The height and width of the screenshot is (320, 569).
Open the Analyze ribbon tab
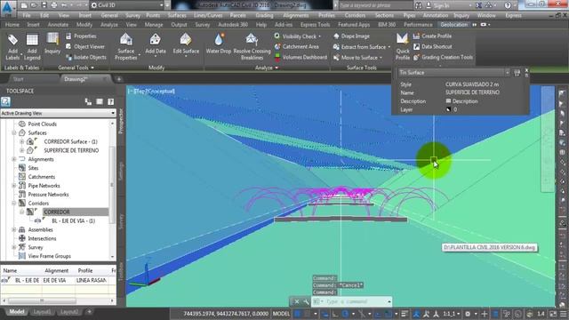pyautogui.click(x=108, y=25)
